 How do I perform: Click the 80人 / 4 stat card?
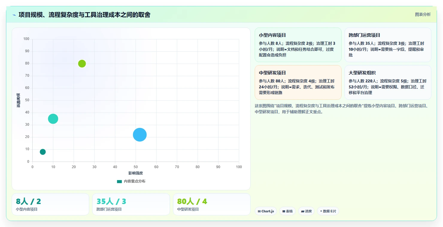click(x=212, y=204)
